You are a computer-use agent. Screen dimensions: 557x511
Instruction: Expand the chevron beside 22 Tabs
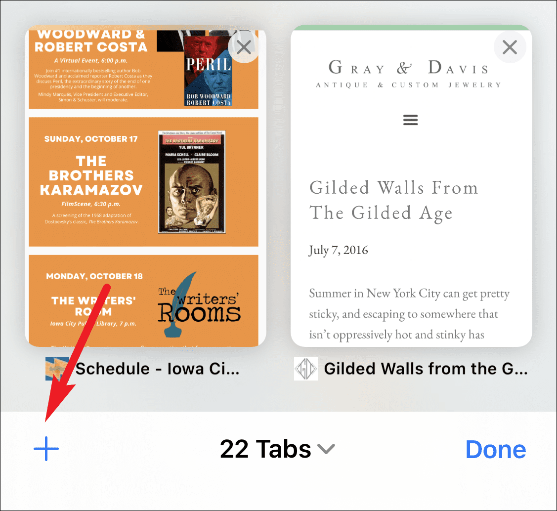(x=326, y=450)
